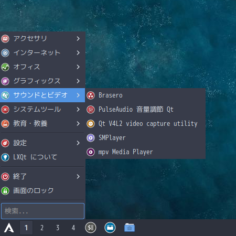Open the グラフィックス menu category

click(x=42, y=81)
